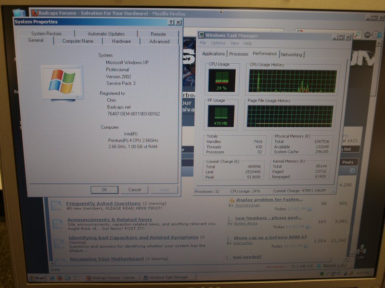Viewport: 385px width, 288px height.
Task: Open Task Manager Help menu
Action: [247, 43]
